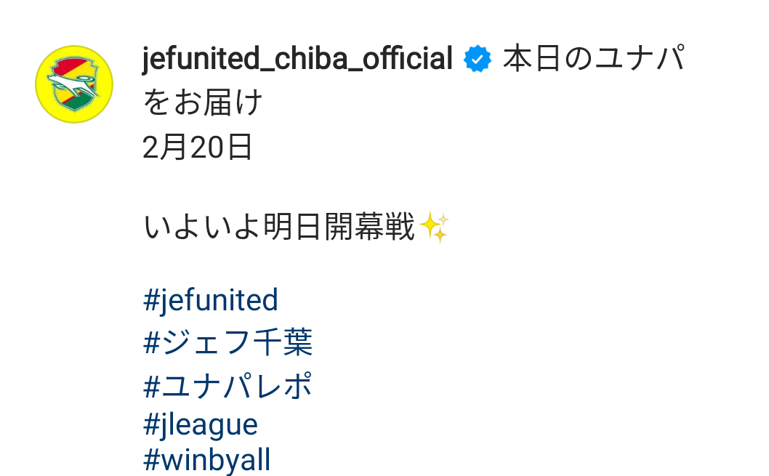Click the caption line をお届け

(x=203, y=102)
